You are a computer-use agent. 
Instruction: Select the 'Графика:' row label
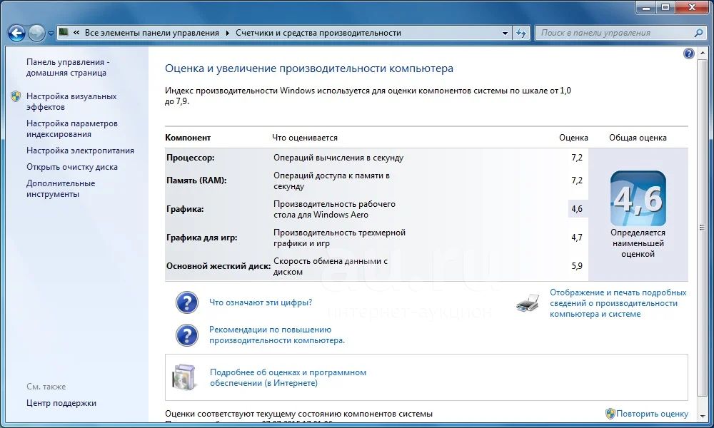pos(185,209)
